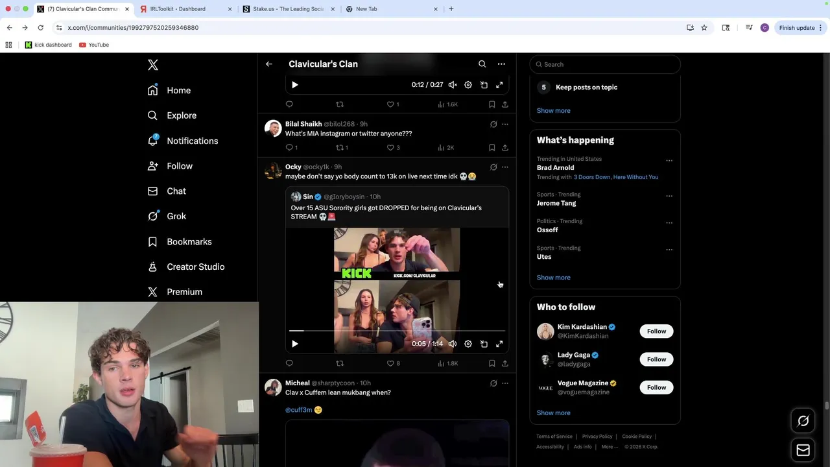
Task: Like Ocky's post with 8 likes
Action: point(393,364)
